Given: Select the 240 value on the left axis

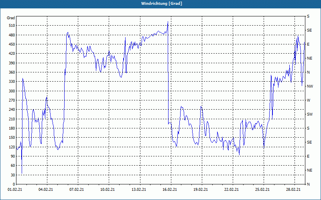Looking at the screenshot, I should [12, 109].
